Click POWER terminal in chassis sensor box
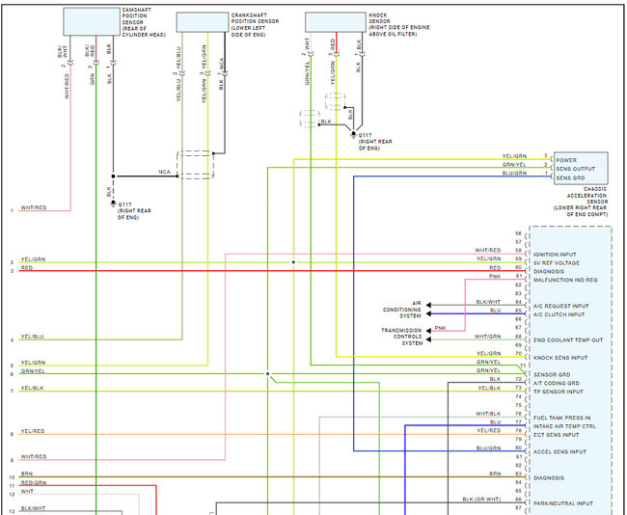 (x=566, y=160)
